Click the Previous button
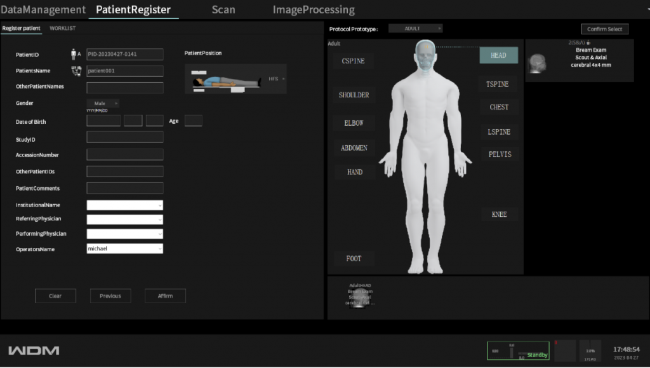Viewport: 650px width, 368px height. coord(110,296)
